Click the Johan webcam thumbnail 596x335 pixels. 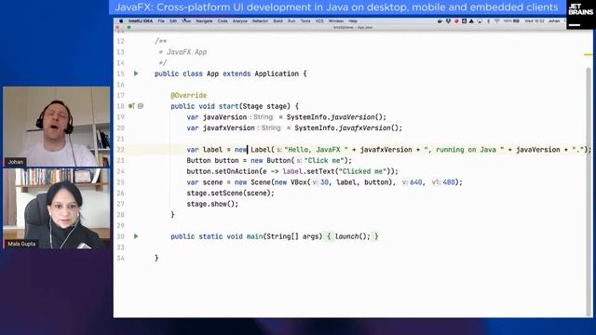(56, 127)
